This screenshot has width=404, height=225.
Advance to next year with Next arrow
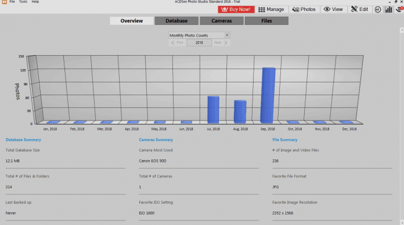[x=221, y=43]
